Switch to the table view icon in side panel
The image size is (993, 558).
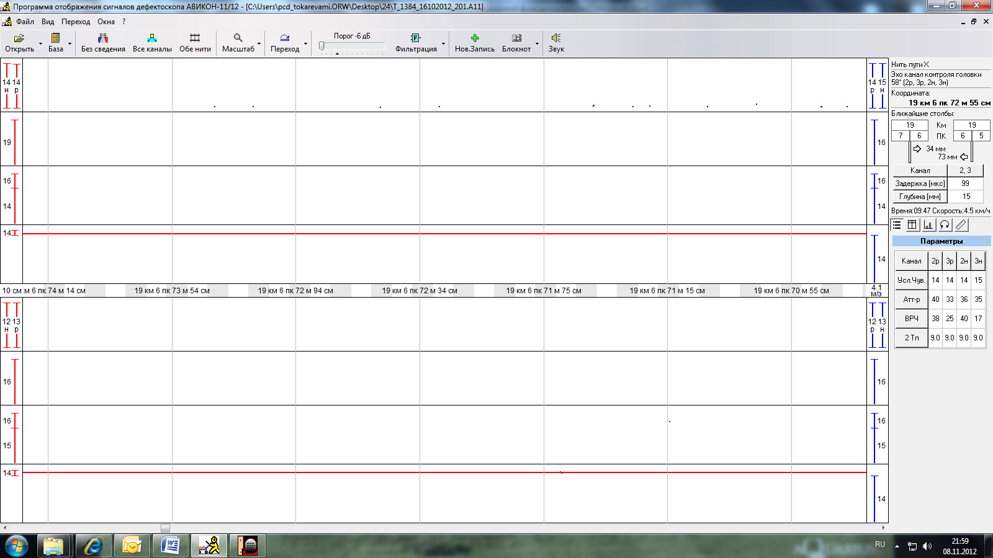(912, 225)
